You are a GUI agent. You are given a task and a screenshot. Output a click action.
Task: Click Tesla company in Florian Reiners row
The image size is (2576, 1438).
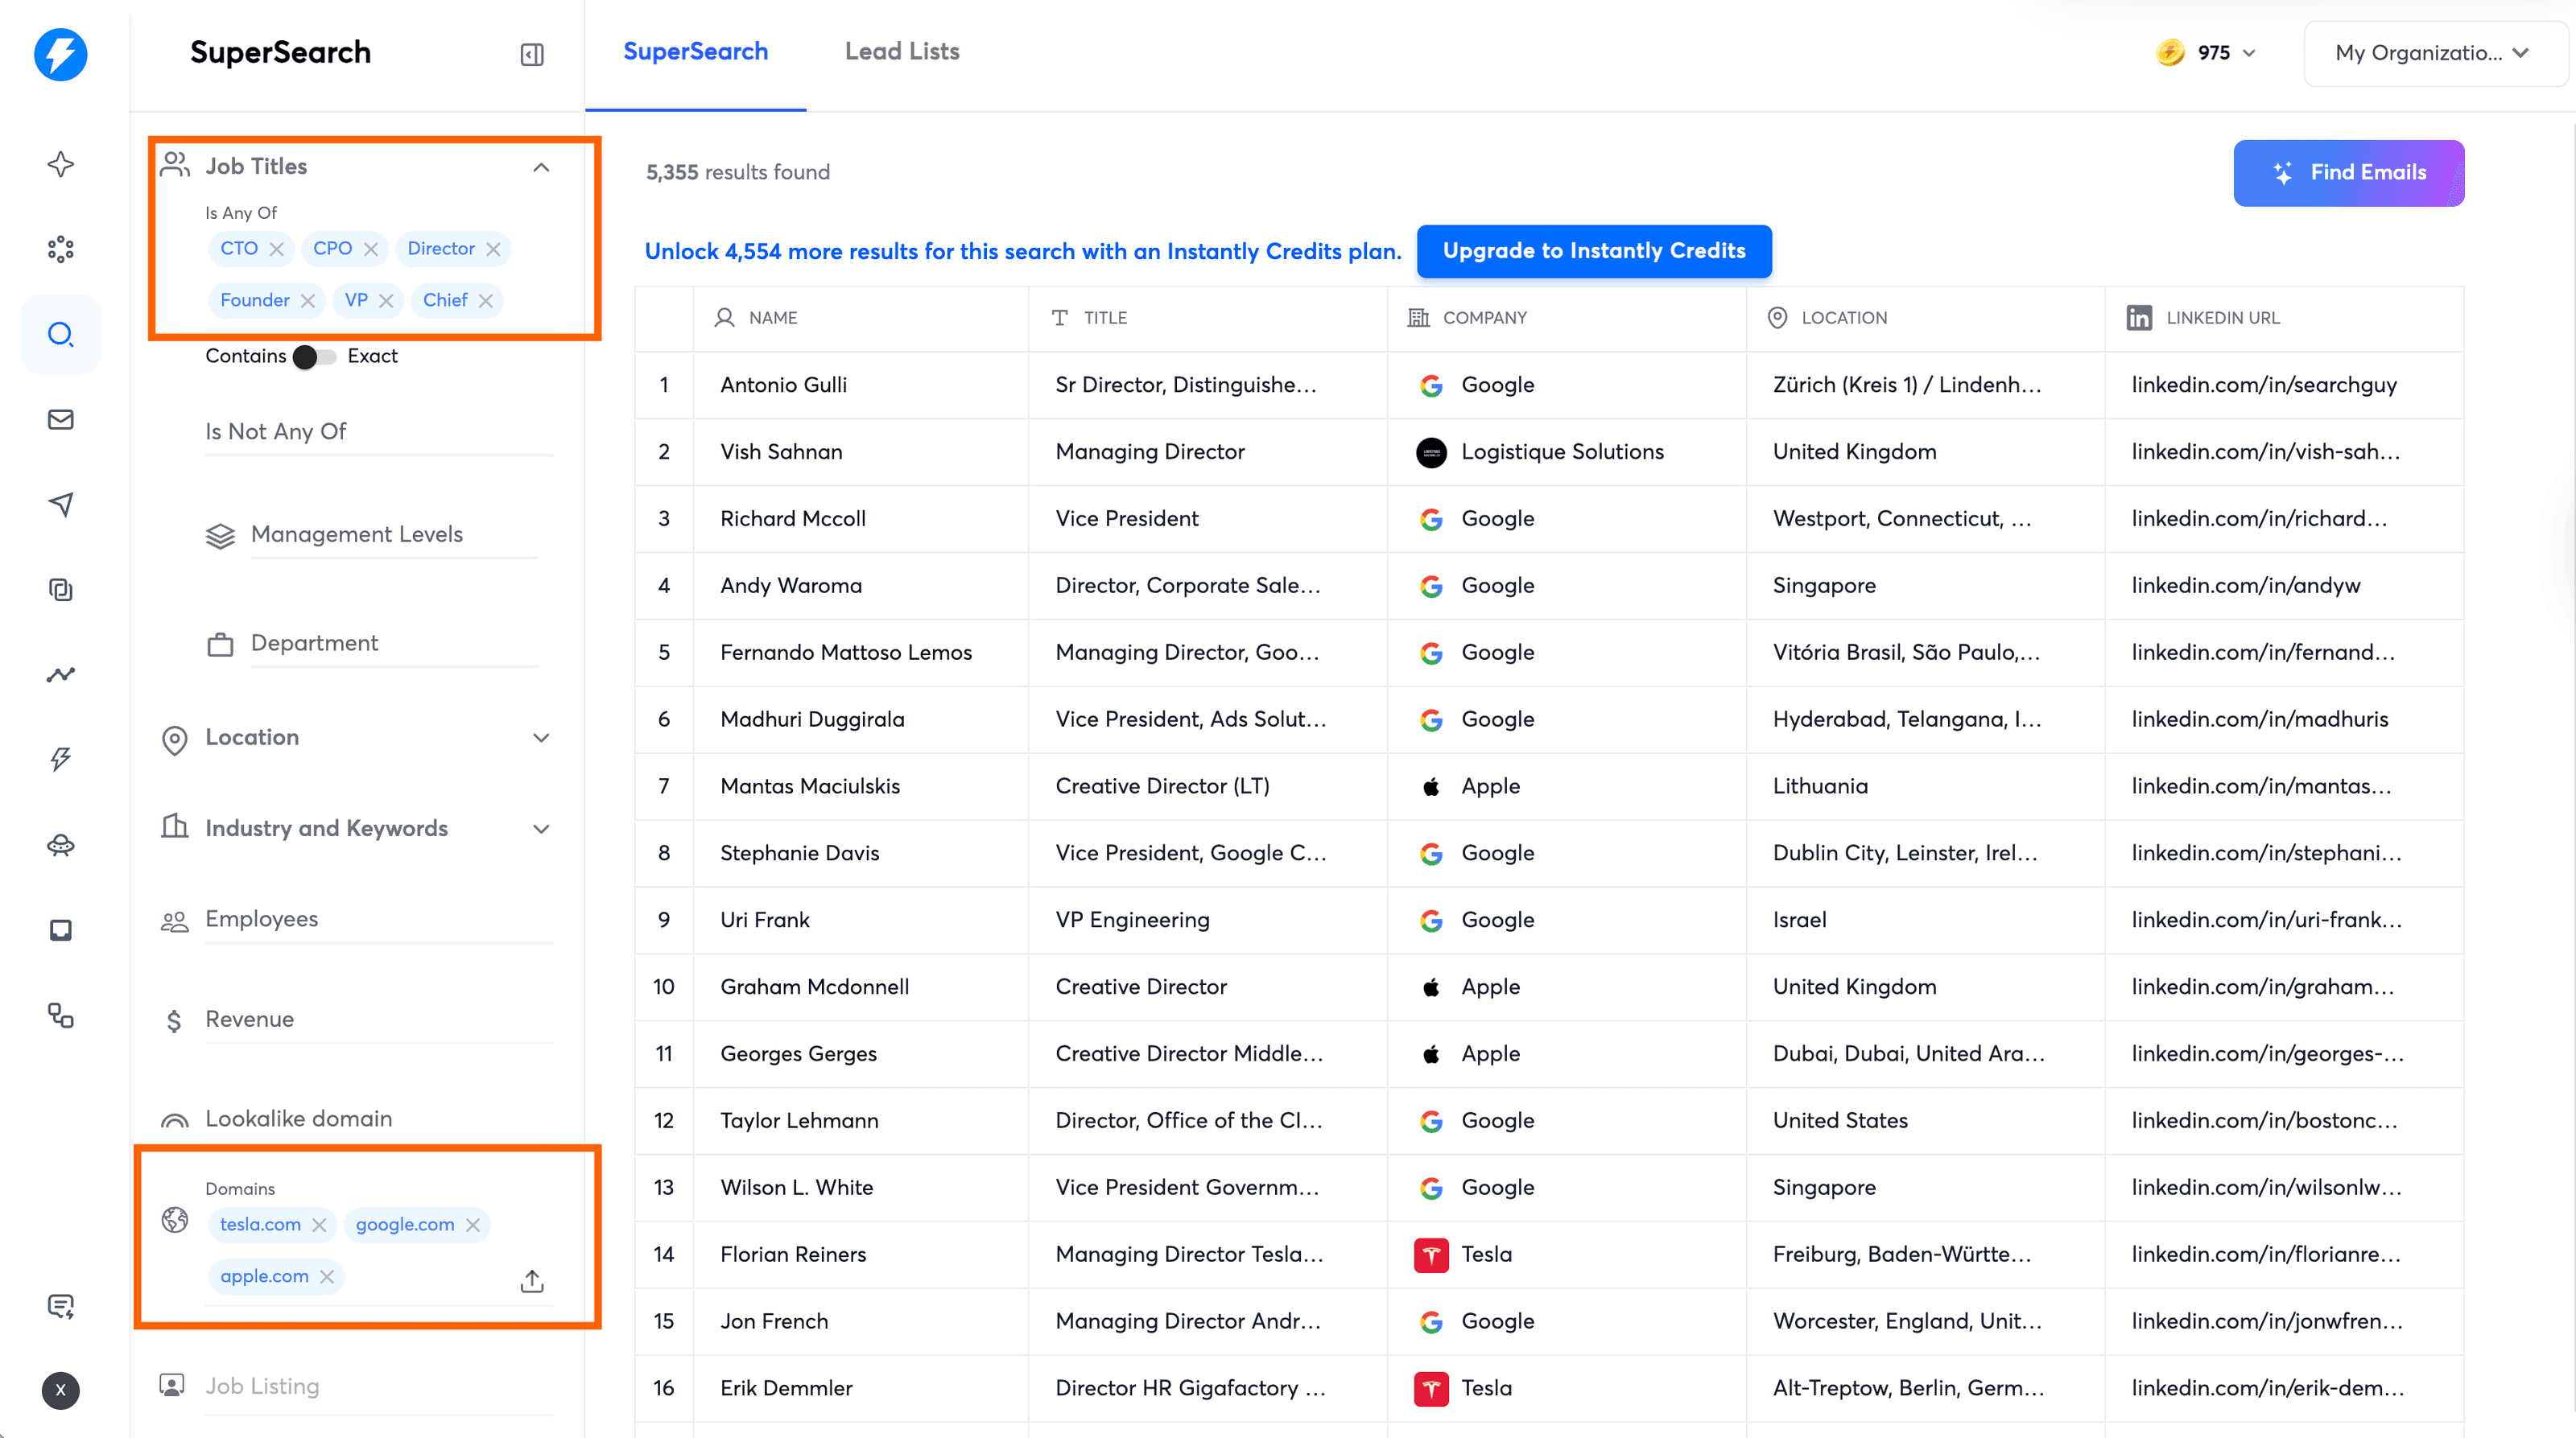pos(1566,1255)
